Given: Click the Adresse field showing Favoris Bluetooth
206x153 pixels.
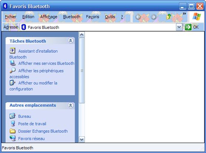Looking at the screenshot, I should 98,27.
